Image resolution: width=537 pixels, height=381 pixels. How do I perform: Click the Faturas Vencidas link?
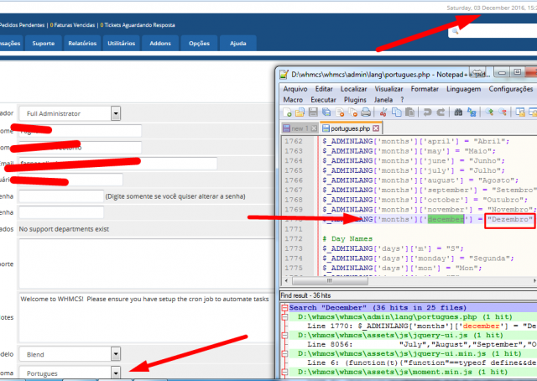72,25
